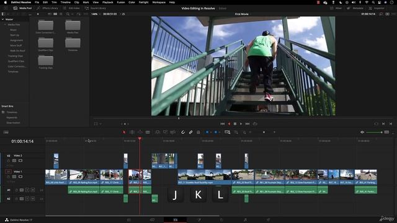Open the flag color dropdown

click(x=211, y=132)
